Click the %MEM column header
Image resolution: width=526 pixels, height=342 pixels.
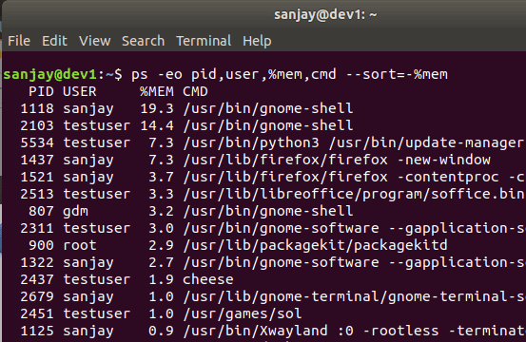pyautogui.click(x=157, y=91)
